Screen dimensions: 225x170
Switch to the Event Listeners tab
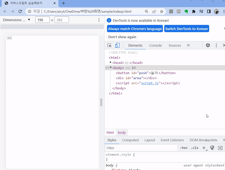172,140
